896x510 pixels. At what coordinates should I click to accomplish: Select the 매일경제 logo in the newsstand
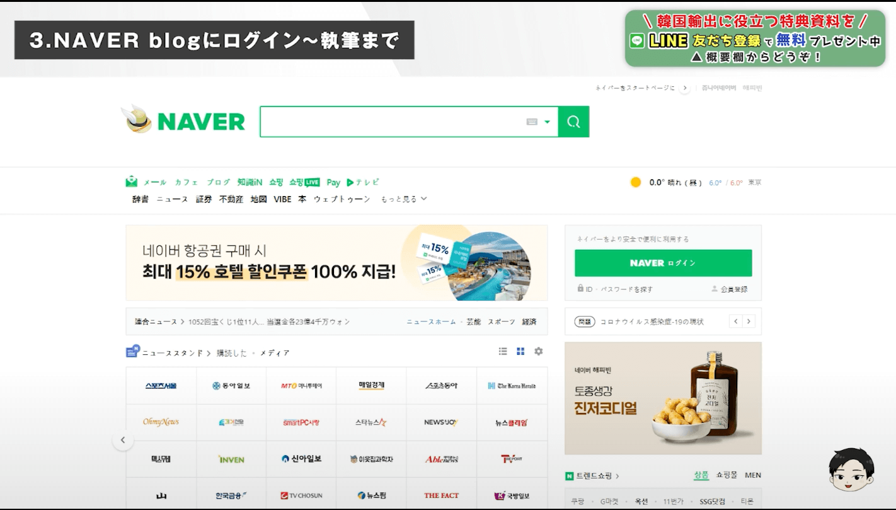click(371, 385)
